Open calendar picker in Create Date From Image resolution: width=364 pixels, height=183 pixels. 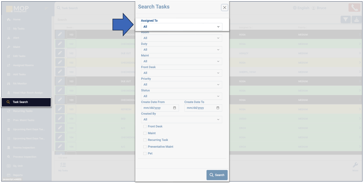click(174, 108)
